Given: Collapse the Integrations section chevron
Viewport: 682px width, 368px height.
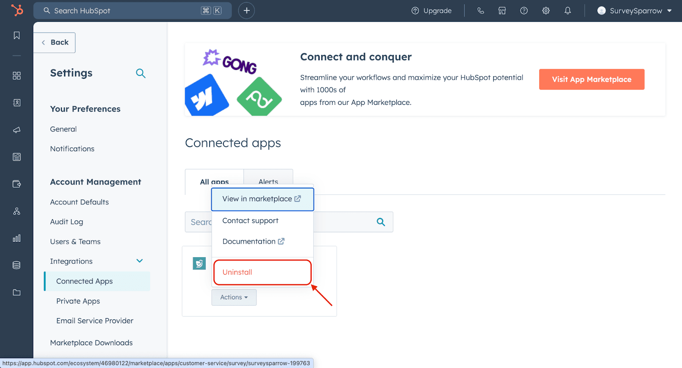Looking at the screenshot, I should 139,261.
